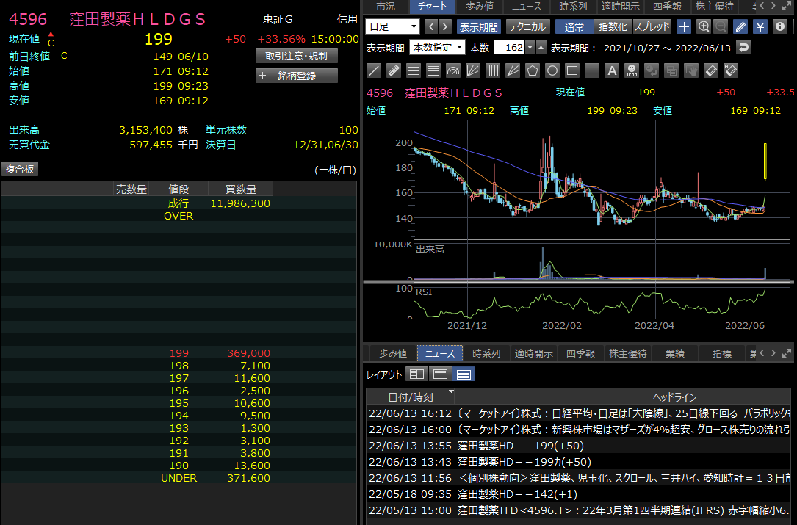Open the 日足 timeframe dropdown
797x525 pixels.
tap(392, 27)
